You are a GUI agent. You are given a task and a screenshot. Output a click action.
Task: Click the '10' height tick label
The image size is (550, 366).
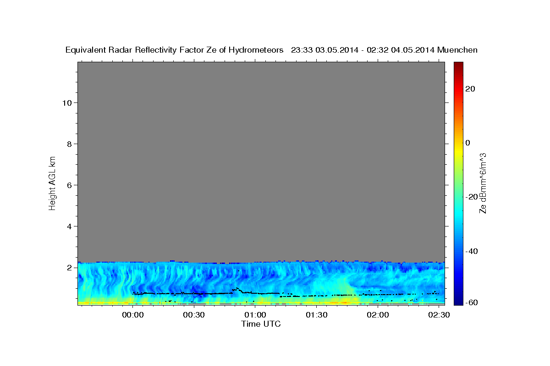[67, 102]
